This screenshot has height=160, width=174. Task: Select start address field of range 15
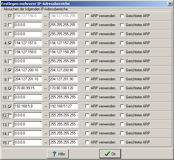pyautogui.click(x=28, y=142)
